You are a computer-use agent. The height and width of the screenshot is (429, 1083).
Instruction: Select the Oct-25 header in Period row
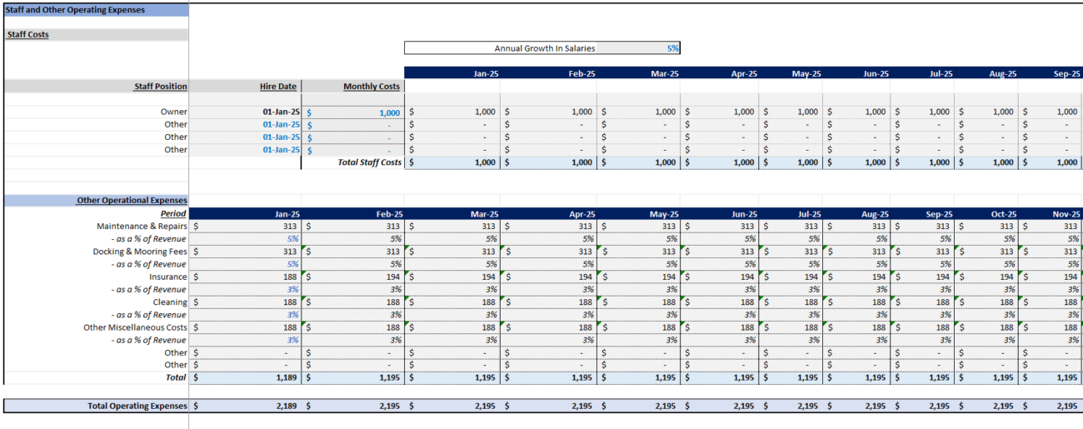pos(987,213)
